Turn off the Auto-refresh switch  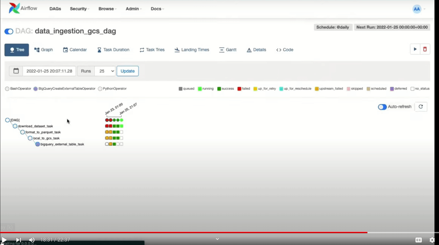tap(382, 107)
